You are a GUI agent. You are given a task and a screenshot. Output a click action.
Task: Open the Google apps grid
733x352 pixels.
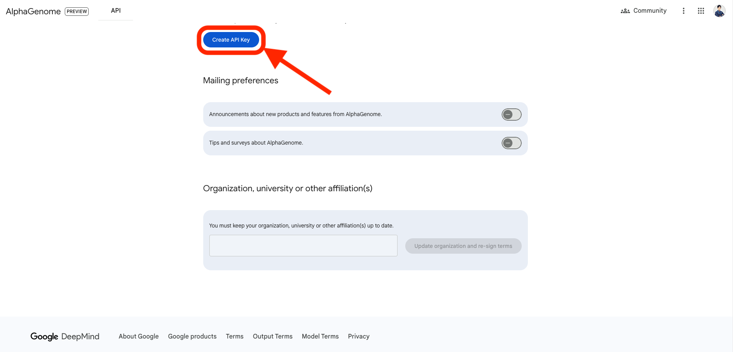pyautogui.click(x=701, y=11)
